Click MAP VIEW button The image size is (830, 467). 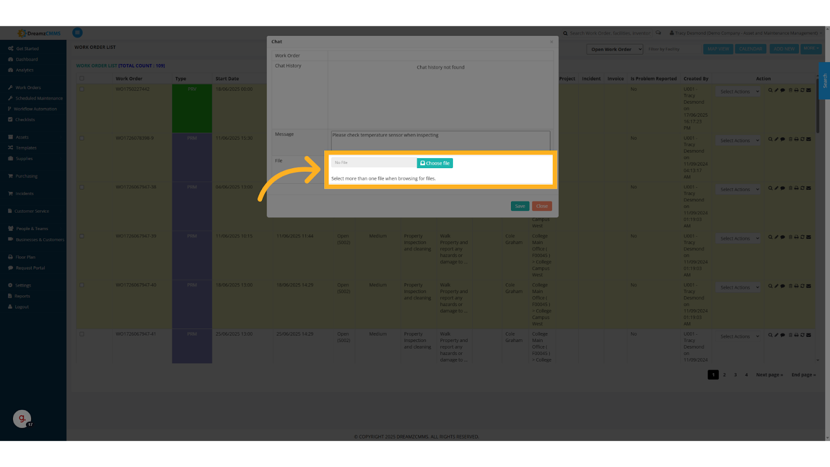click(x=718, y=49)
